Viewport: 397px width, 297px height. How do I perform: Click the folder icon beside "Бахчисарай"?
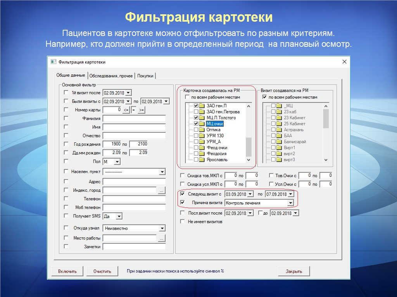pyautogui.click(x=279, y=142)
